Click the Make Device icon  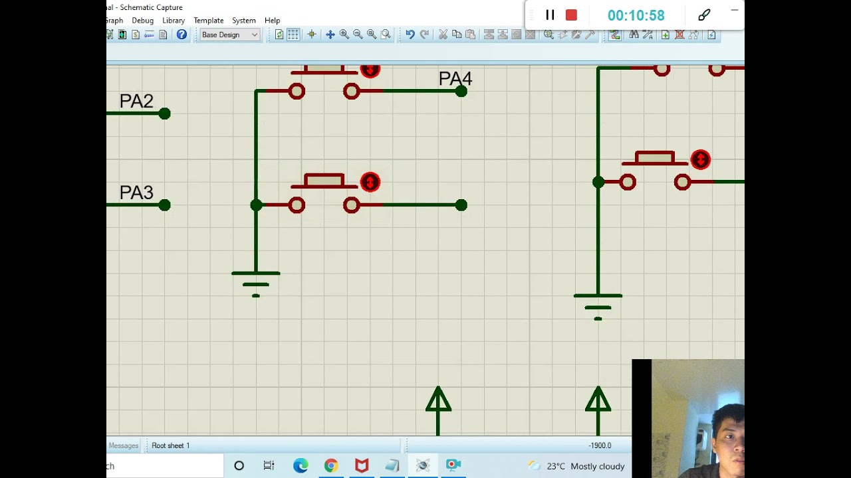pyautogui.click(x=563, y=35)
